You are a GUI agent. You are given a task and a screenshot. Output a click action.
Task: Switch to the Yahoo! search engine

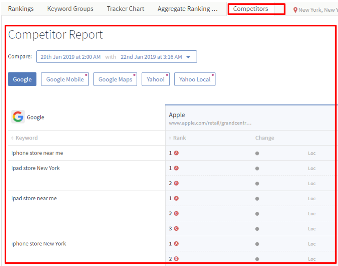[156, 79]
